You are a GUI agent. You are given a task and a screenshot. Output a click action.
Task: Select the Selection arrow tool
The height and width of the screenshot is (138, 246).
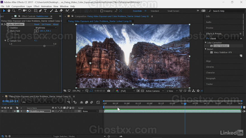pyautogui.click(x=4, y=11)
